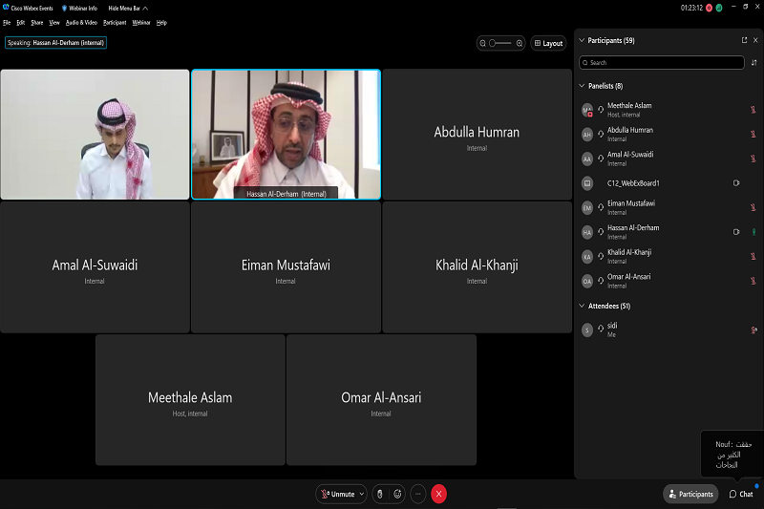Image resolution: width=764 pixels, height=509 pixels.
Task: Toggle the Participants panel button
Action: click(x=690, y=494)
